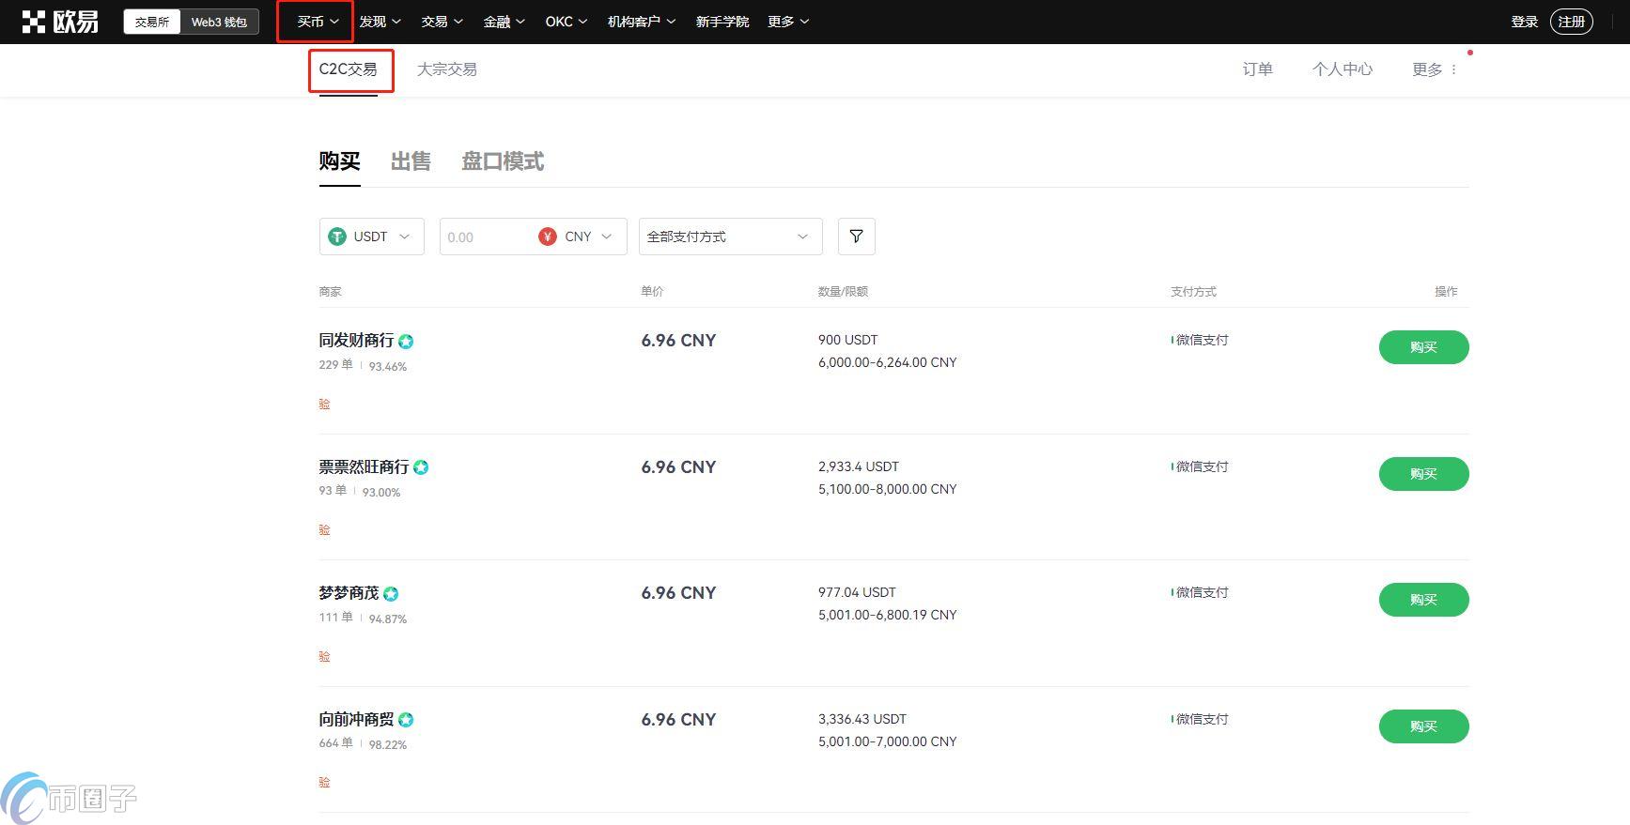Viewport: 1630px width, 825px height.
Task: Click the 98.22% completion rate text
Action: [x=388, y=745]
